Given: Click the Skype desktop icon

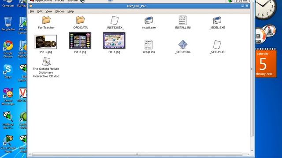Looking at the screenshot, I should point(8,71).
